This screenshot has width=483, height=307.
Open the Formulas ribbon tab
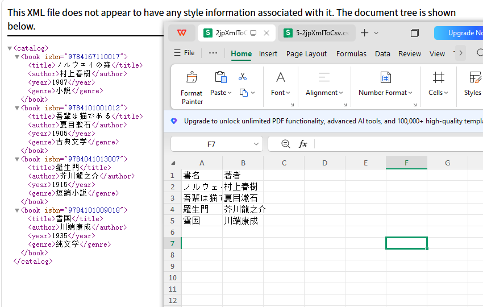click(351, 53)
